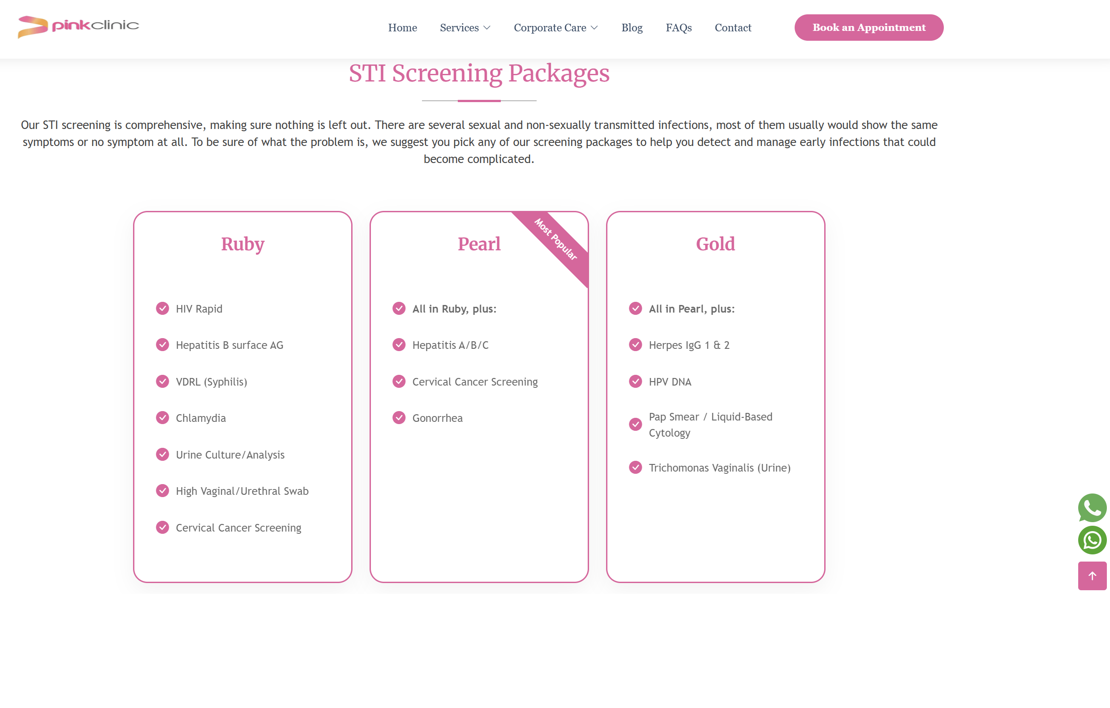Click the check mark beside Chlamydia

click(x=162, y=418)
